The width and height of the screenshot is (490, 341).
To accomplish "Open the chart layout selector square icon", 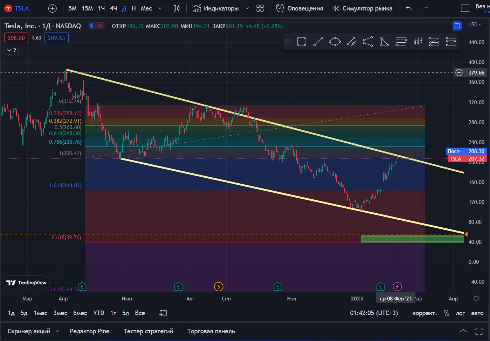I will point(465,8).
